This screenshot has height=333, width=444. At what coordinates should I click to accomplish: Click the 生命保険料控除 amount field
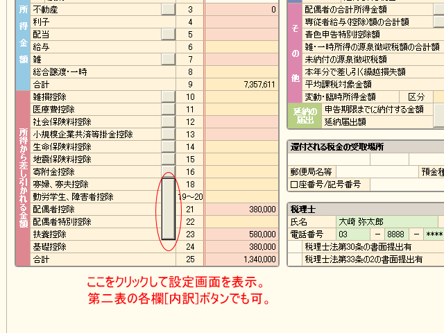click(241, 146)
